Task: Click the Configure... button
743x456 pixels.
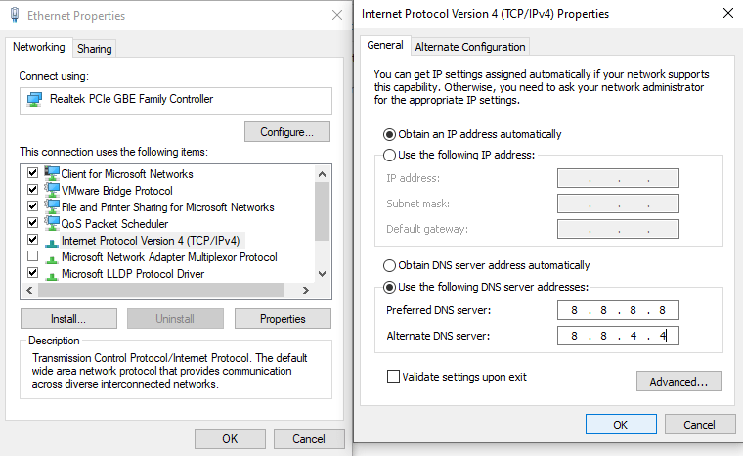Action: [x=286, y=132]
